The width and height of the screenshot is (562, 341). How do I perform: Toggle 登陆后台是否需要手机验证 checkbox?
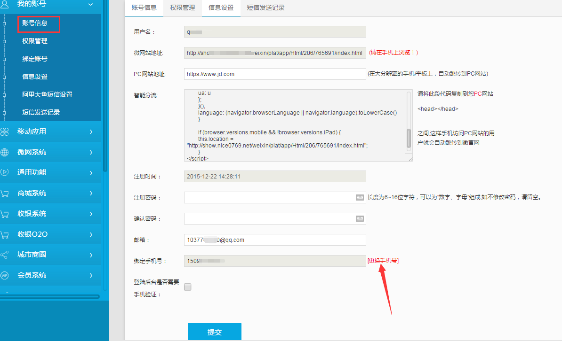187,287
